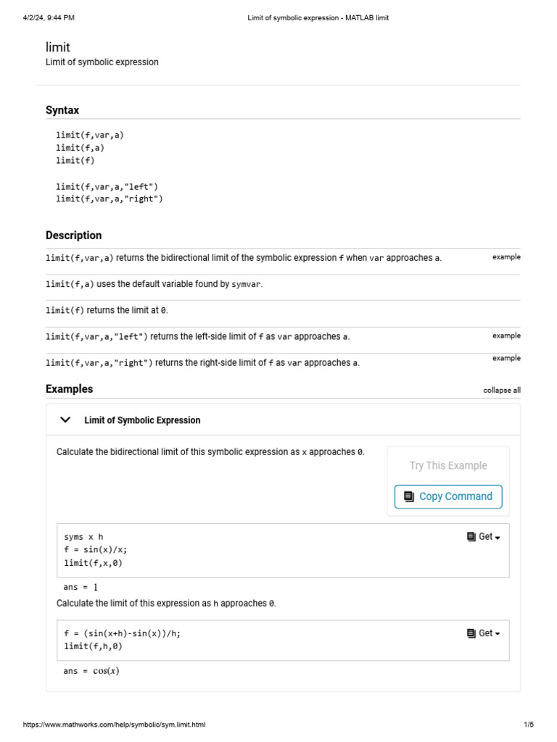The image size is (557, 742).
Task: Open example link for limit(f,var,a) description
Action: [506, 257]
